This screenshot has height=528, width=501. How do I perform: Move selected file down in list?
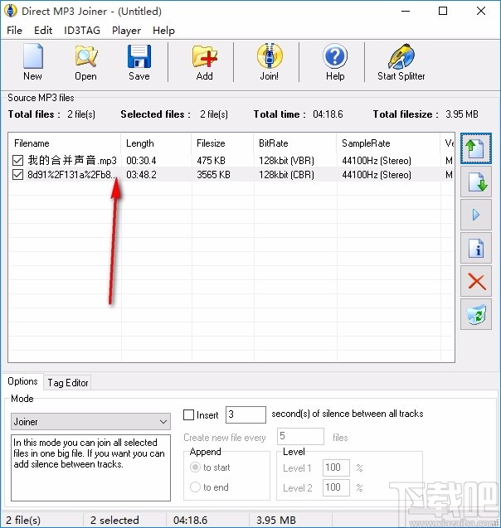click(x=476, y=182)
